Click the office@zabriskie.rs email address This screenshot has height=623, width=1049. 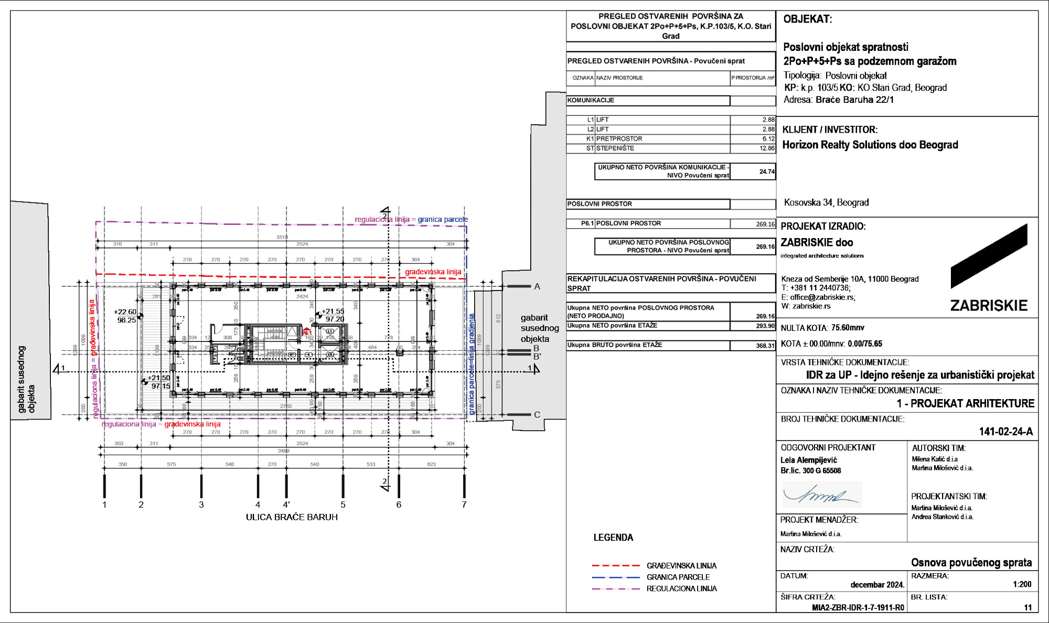pyautogui.click(x=822, y=297)
